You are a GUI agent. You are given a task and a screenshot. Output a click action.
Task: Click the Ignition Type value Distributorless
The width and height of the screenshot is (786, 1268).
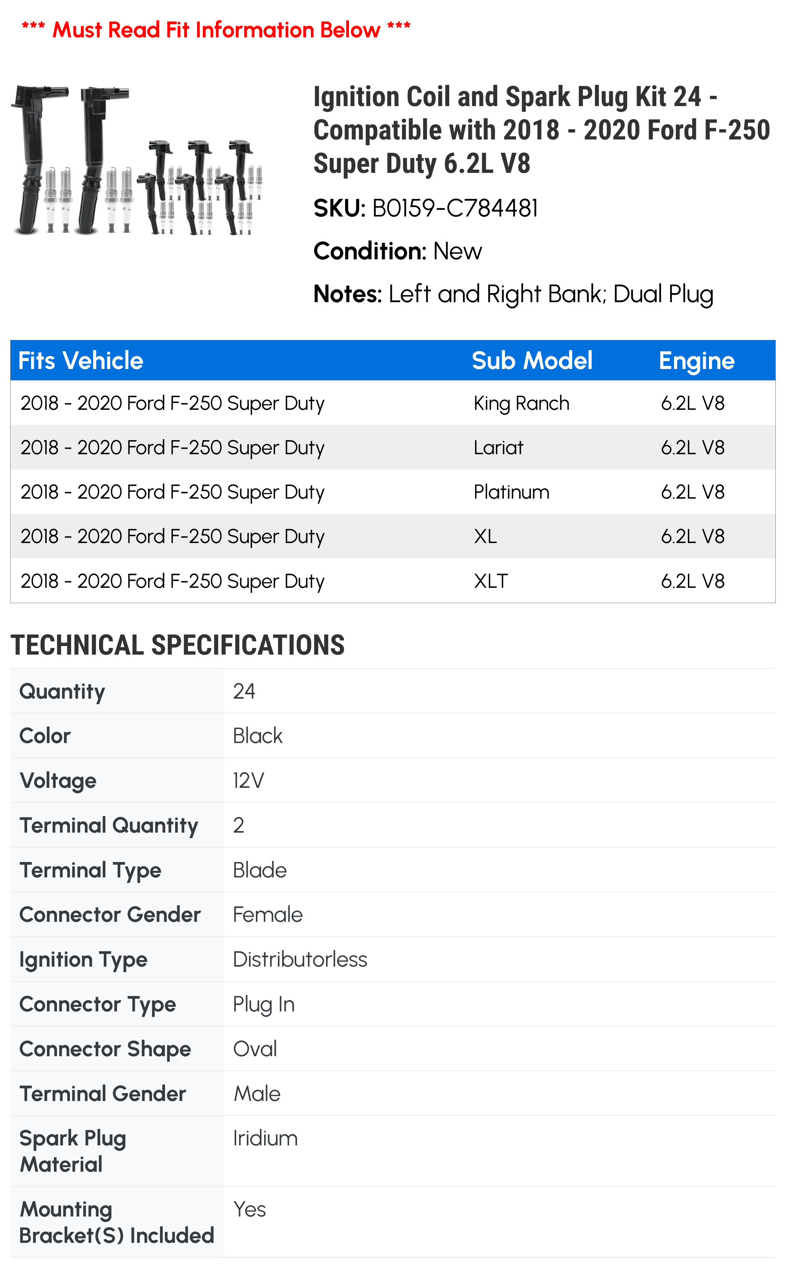click(x=300, y=959)
